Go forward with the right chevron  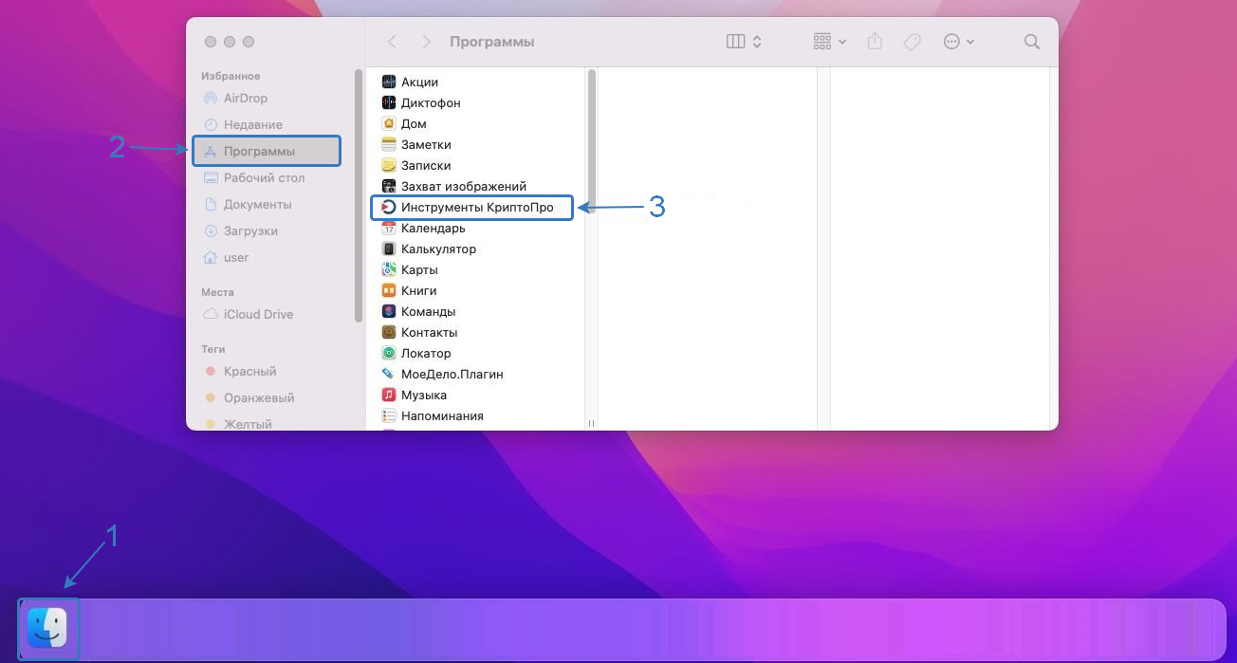coord(427,42)
